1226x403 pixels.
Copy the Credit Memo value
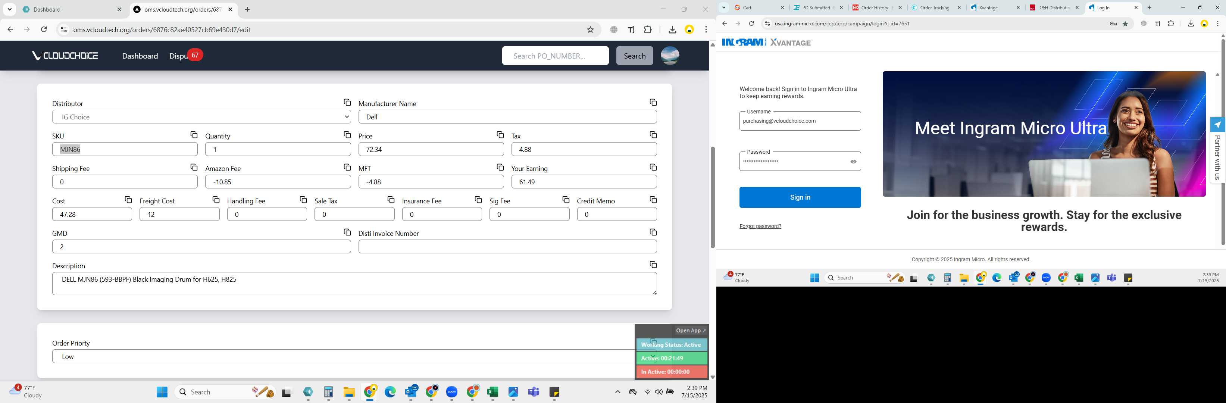[x=653, y=199]
